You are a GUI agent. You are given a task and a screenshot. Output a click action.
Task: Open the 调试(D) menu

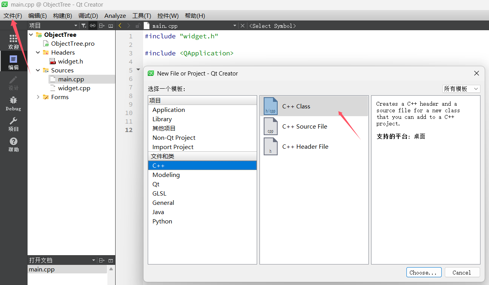click(x=88, y=15)
